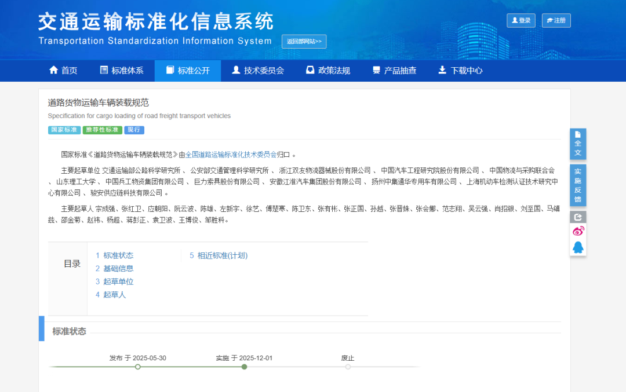626x392 pixels.
Task: Click the 登录 login button
Action: (x=521, y=20)
